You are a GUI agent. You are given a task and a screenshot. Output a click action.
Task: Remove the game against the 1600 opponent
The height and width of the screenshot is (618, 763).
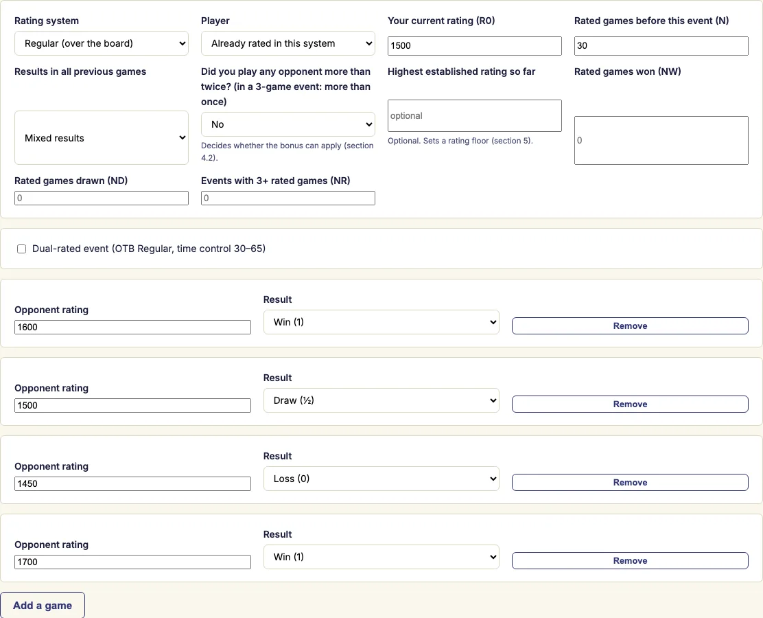point(630,325)
